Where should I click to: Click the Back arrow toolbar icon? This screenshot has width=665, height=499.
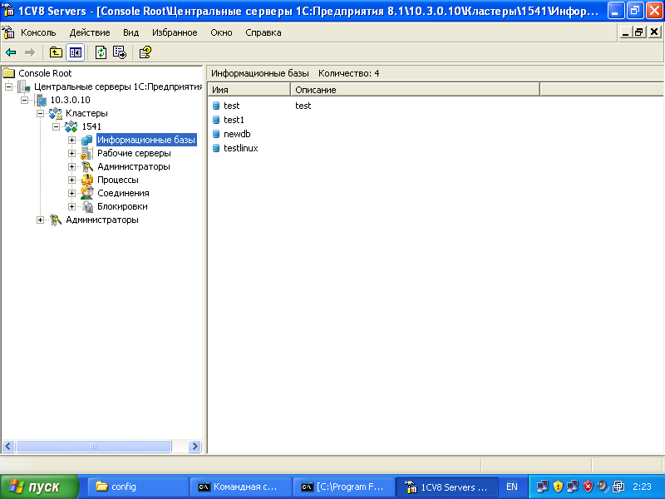pos(11,52)
